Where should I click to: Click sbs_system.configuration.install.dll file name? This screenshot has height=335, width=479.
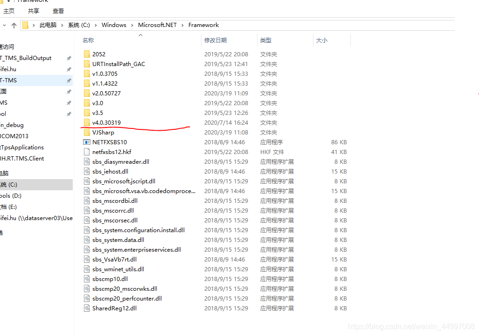coord(139,230)
